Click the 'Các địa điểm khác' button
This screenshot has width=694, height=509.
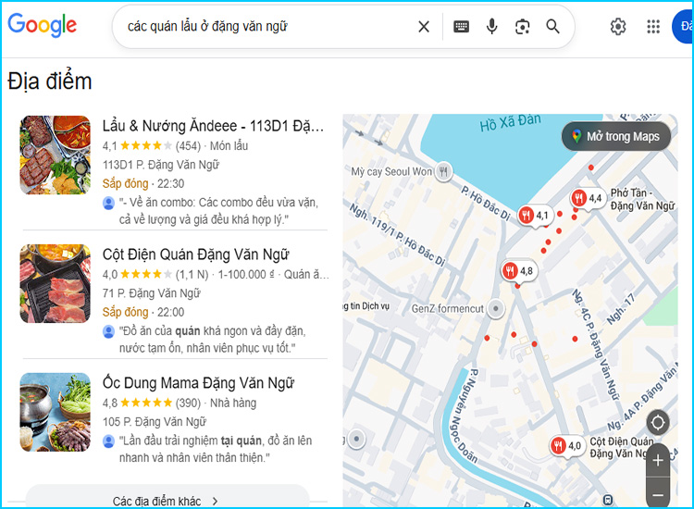(x=167, y=499)
